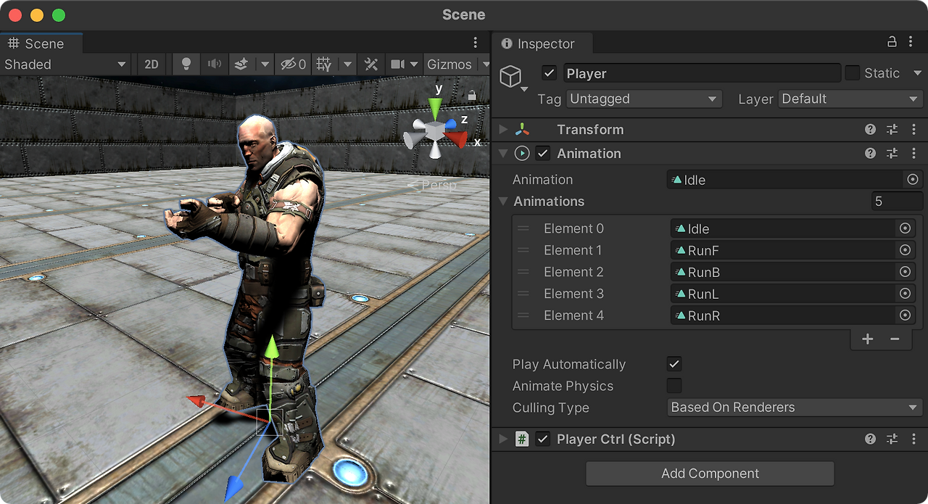
Task: Open Culling Type dropdown
Action: click(795, 408)
